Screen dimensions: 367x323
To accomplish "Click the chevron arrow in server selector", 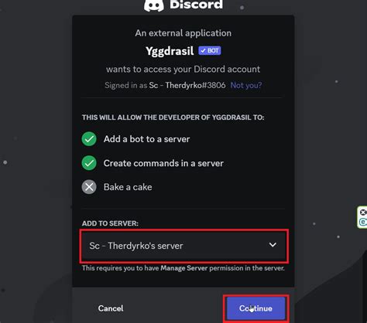I will [273, 245].
